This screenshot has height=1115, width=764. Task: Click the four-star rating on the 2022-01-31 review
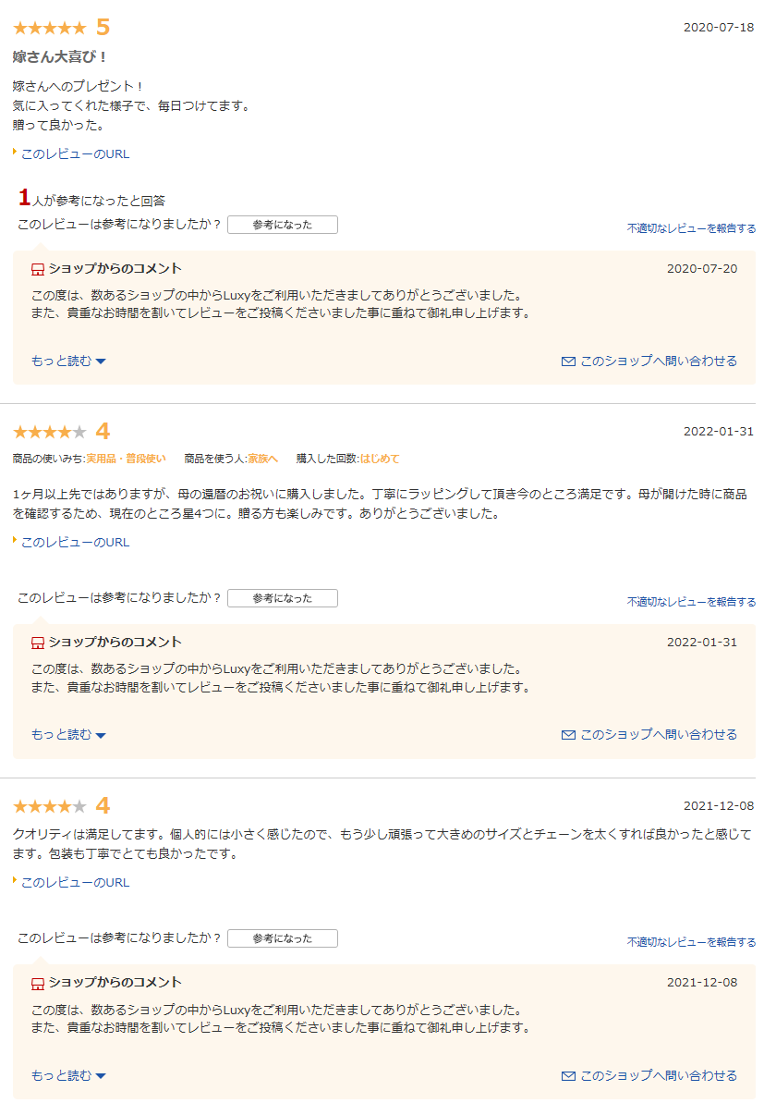[49, 432]
